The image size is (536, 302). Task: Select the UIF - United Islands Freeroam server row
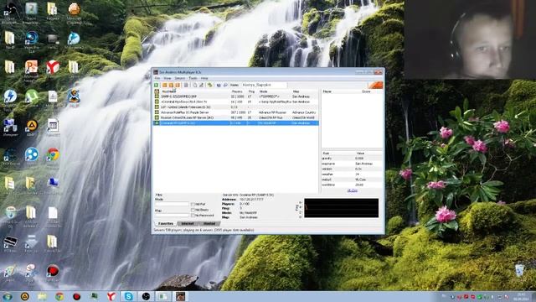click(236, 107)
